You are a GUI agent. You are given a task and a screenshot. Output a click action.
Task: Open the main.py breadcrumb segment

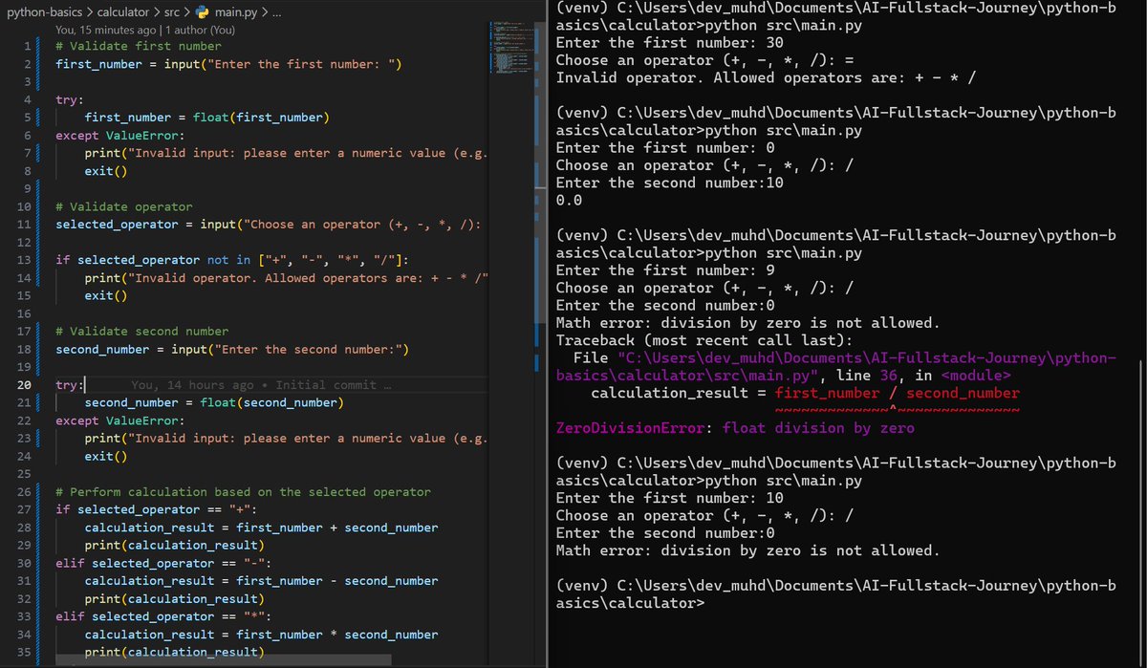234,12
